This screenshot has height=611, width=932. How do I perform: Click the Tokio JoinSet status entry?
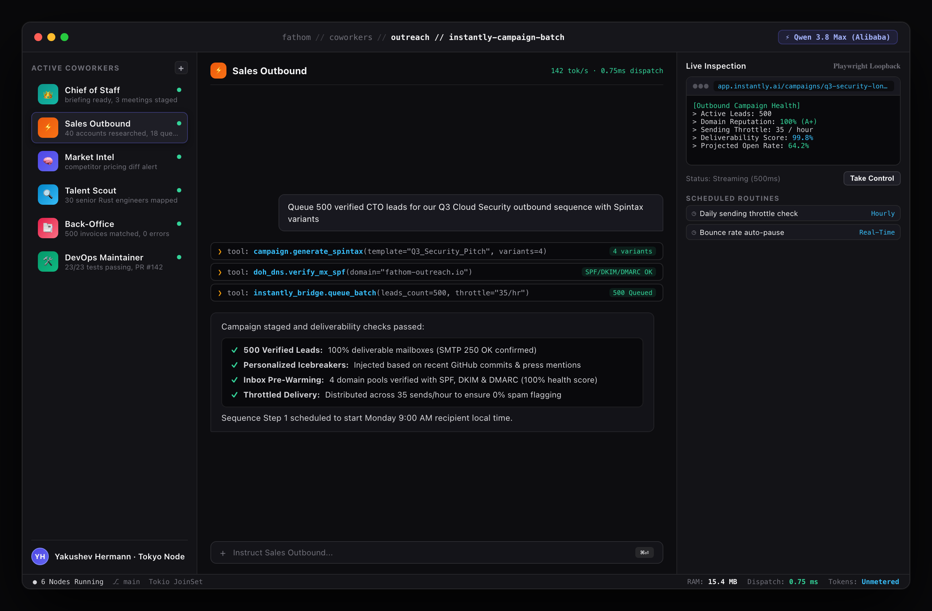(175, 582)
